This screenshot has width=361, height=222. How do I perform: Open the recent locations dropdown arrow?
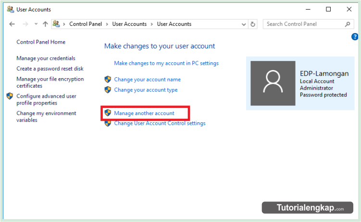click(36, 24)
